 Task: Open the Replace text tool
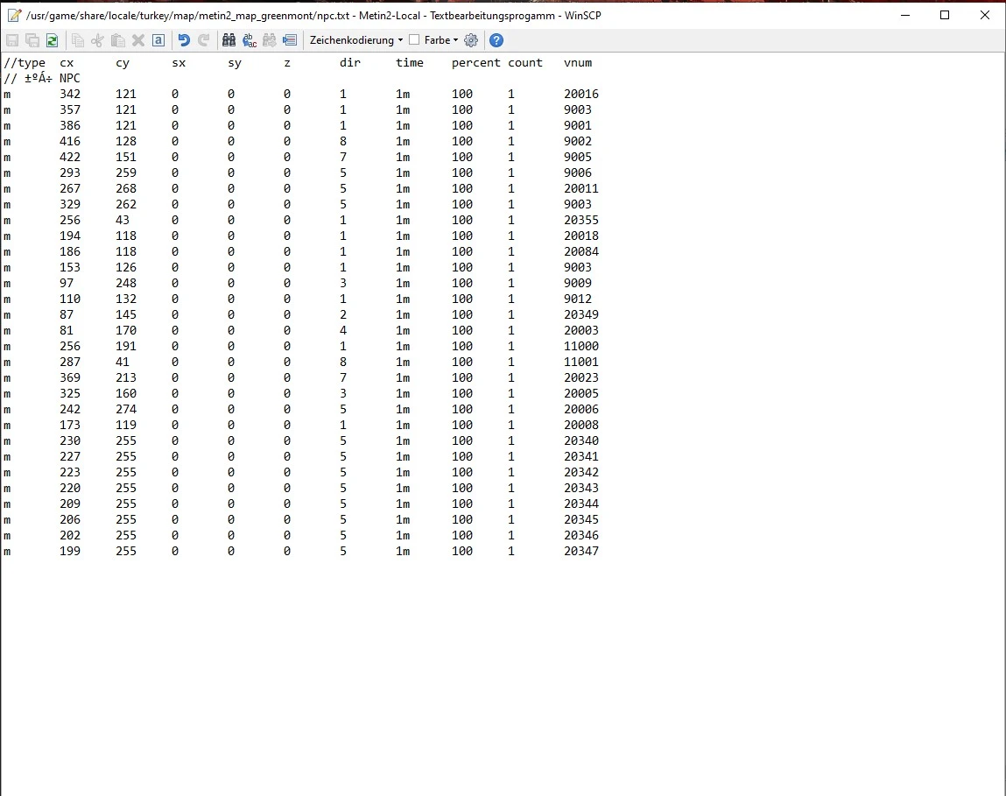(250, 40)
